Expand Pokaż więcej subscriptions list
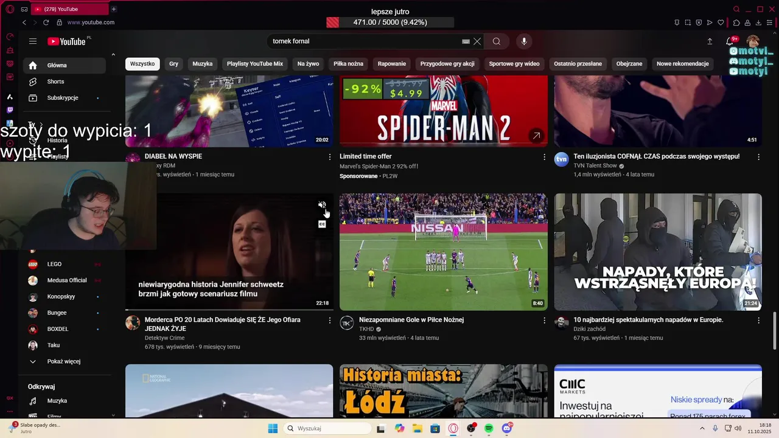 point(63,361)
